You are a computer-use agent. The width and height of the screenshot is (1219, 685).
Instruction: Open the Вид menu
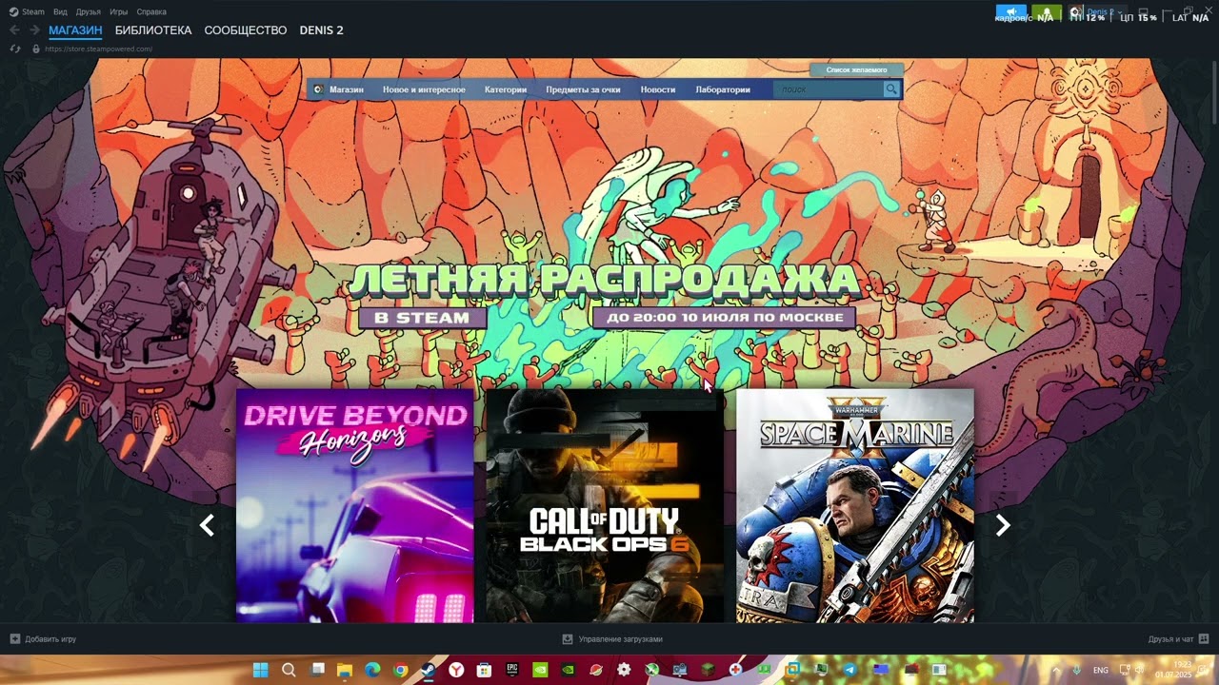(60, 11)
